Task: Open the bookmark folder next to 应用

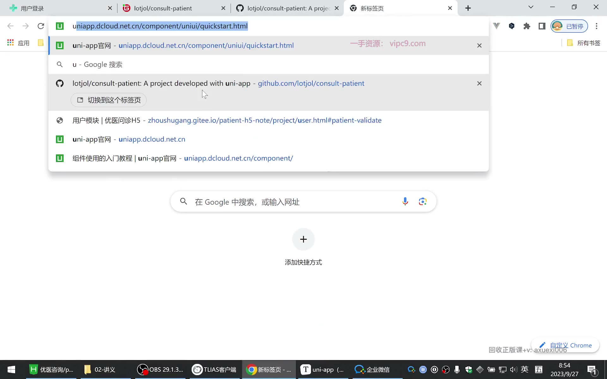Action: click(40, 43)
